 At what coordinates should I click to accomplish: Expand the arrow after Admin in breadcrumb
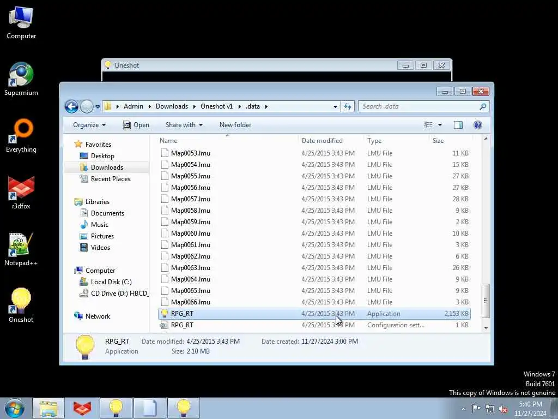coord(149,106)
